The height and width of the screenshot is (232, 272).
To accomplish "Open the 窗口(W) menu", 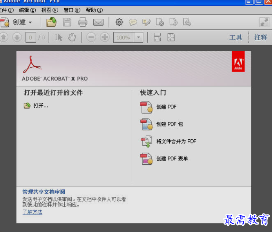I will coord(72,10).
